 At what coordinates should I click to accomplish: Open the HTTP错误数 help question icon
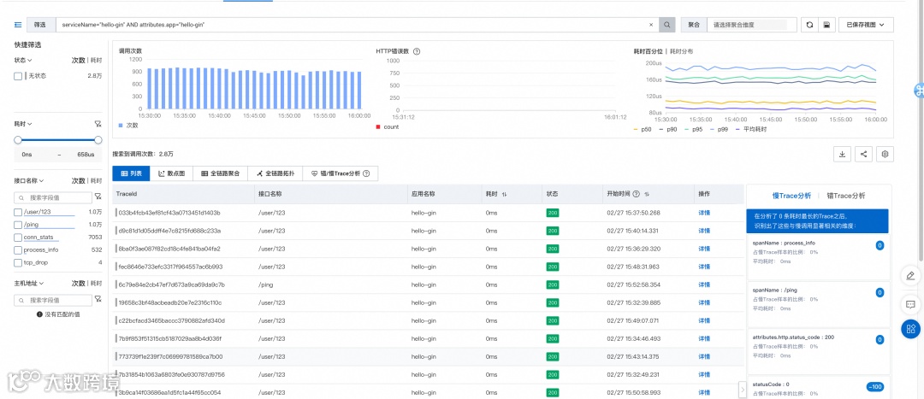tap(417, 51)
